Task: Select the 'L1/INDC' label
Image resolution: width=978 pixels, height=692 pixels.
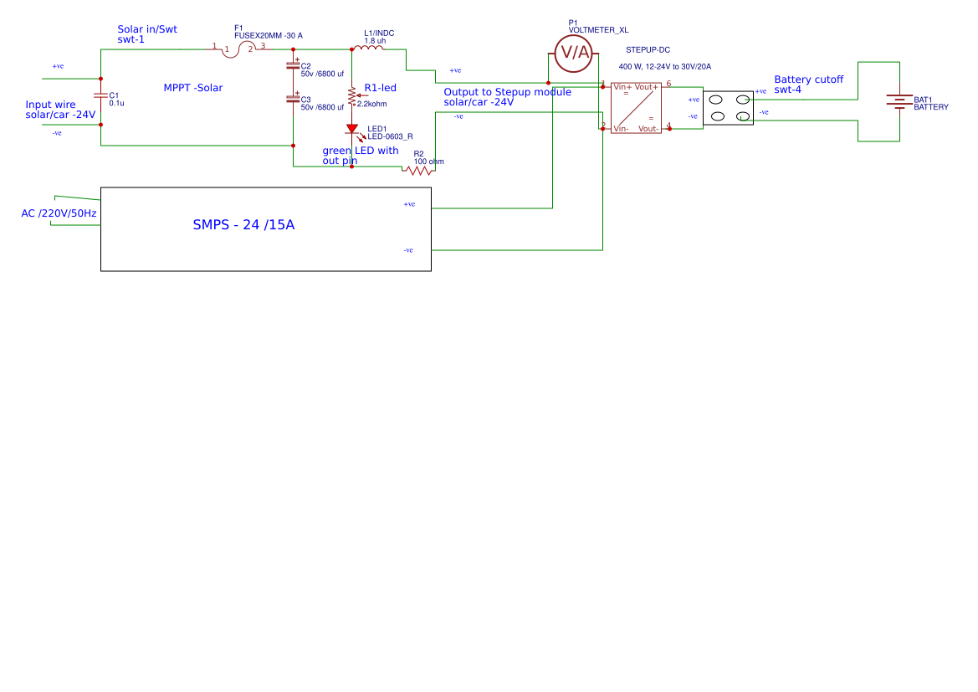Action: [x=379, y=33]
